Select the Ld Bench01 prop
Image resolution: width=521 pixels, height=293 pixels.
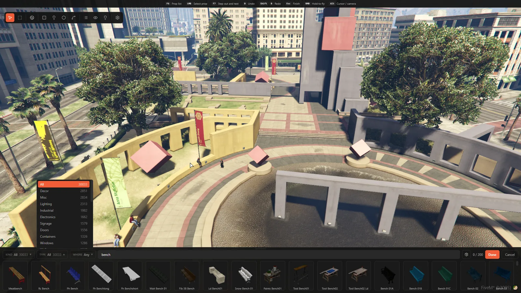coord(215,276)
